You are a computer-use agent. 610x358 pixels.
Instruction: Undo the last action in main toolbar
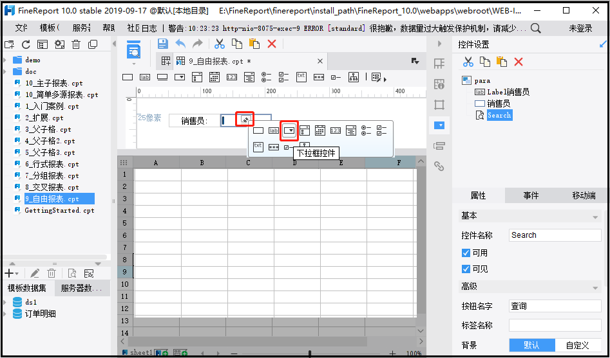pyautogui.click(x=180, y=44)
